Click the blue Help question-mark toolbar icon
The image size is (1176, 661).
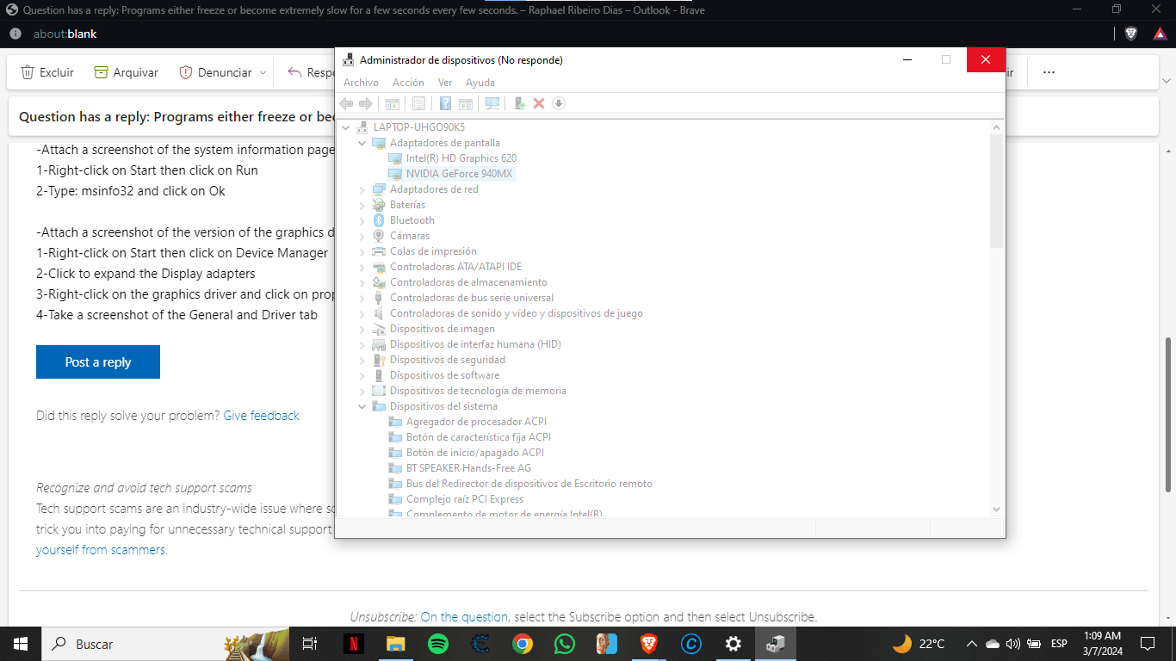tap(445, 103)
